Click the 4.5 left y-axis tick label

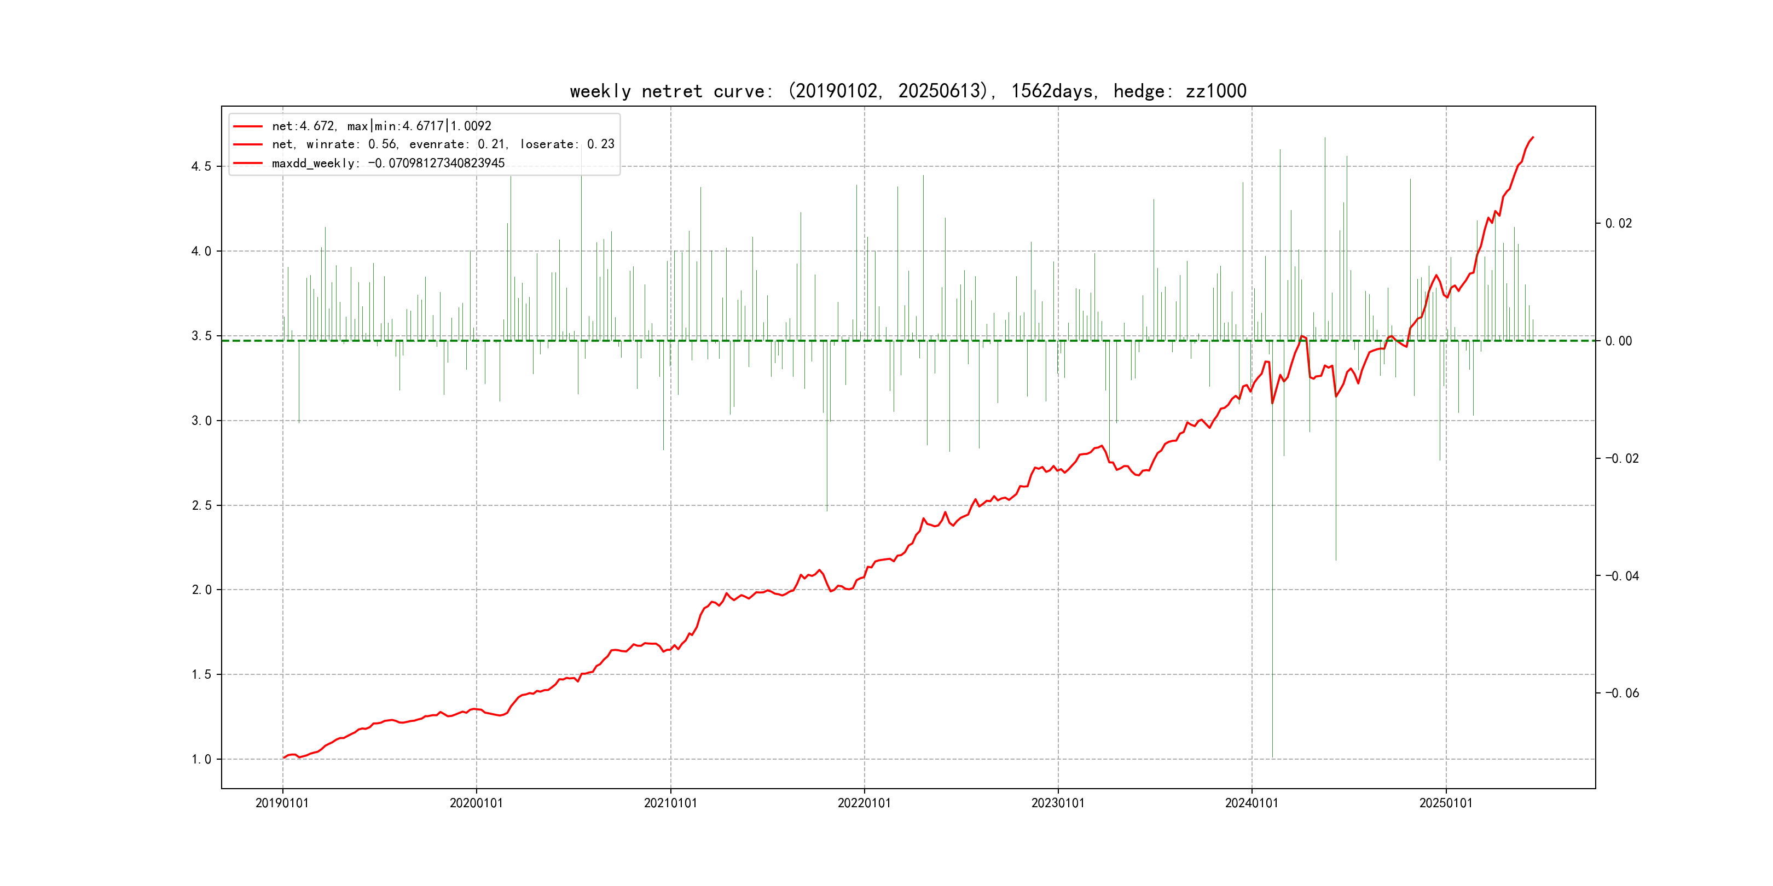pos(201,166)
